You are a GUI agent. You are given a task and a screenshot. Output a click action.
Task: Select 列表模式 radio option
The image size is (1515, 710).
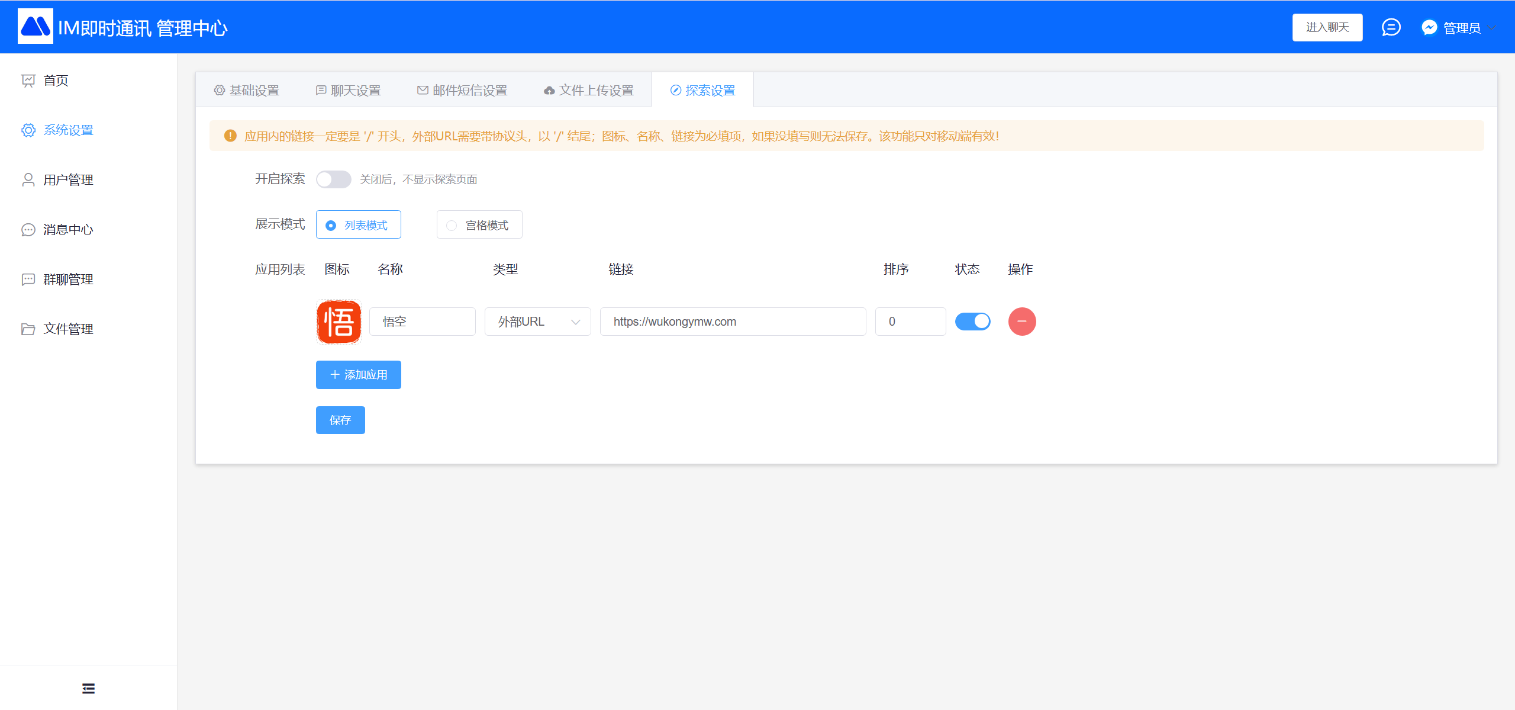tap(359, 225)
